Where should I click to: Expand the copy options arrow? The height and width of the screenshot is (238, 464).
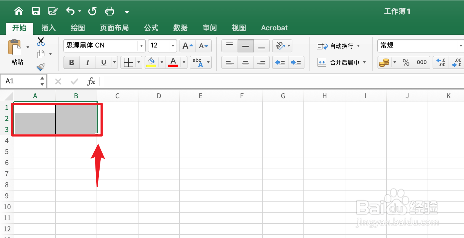pos(50,54)
